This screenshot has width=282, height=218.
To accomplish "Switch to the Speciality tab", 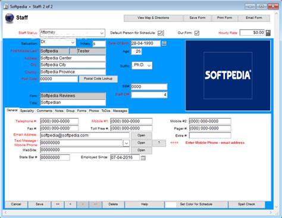I will (27, 111).
